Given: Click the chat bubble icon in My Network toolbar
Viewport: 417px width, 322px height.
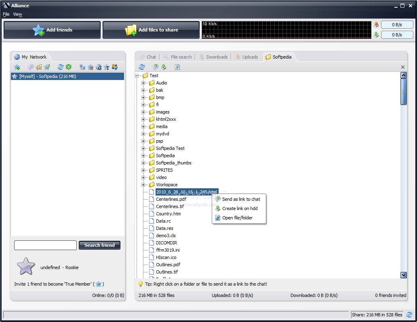Looking at the screenshot, I should click(x=31, y=67).
